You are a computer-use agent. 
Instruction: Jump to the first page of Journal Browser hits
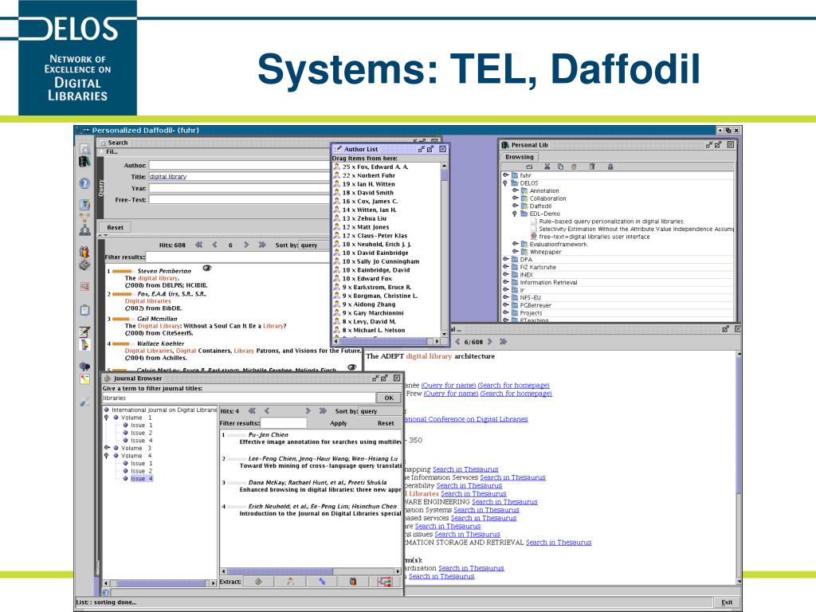click(252, 411)
